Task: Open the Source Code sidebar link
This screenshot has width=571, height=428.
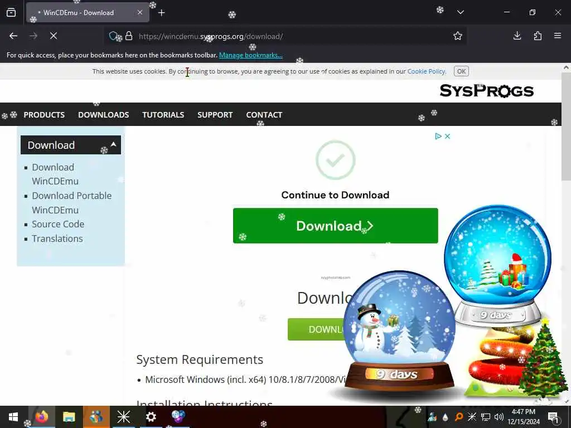Action: click(58, 224)
